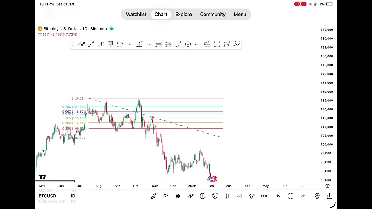Click the 2026 label on time axis
This screenshot has height=209, width=372.
click(x=192, y=186)
